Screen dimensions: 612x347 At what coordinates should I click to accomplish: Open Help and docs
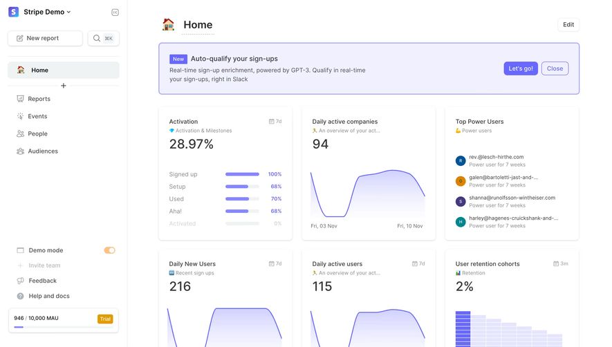[49, 296]
